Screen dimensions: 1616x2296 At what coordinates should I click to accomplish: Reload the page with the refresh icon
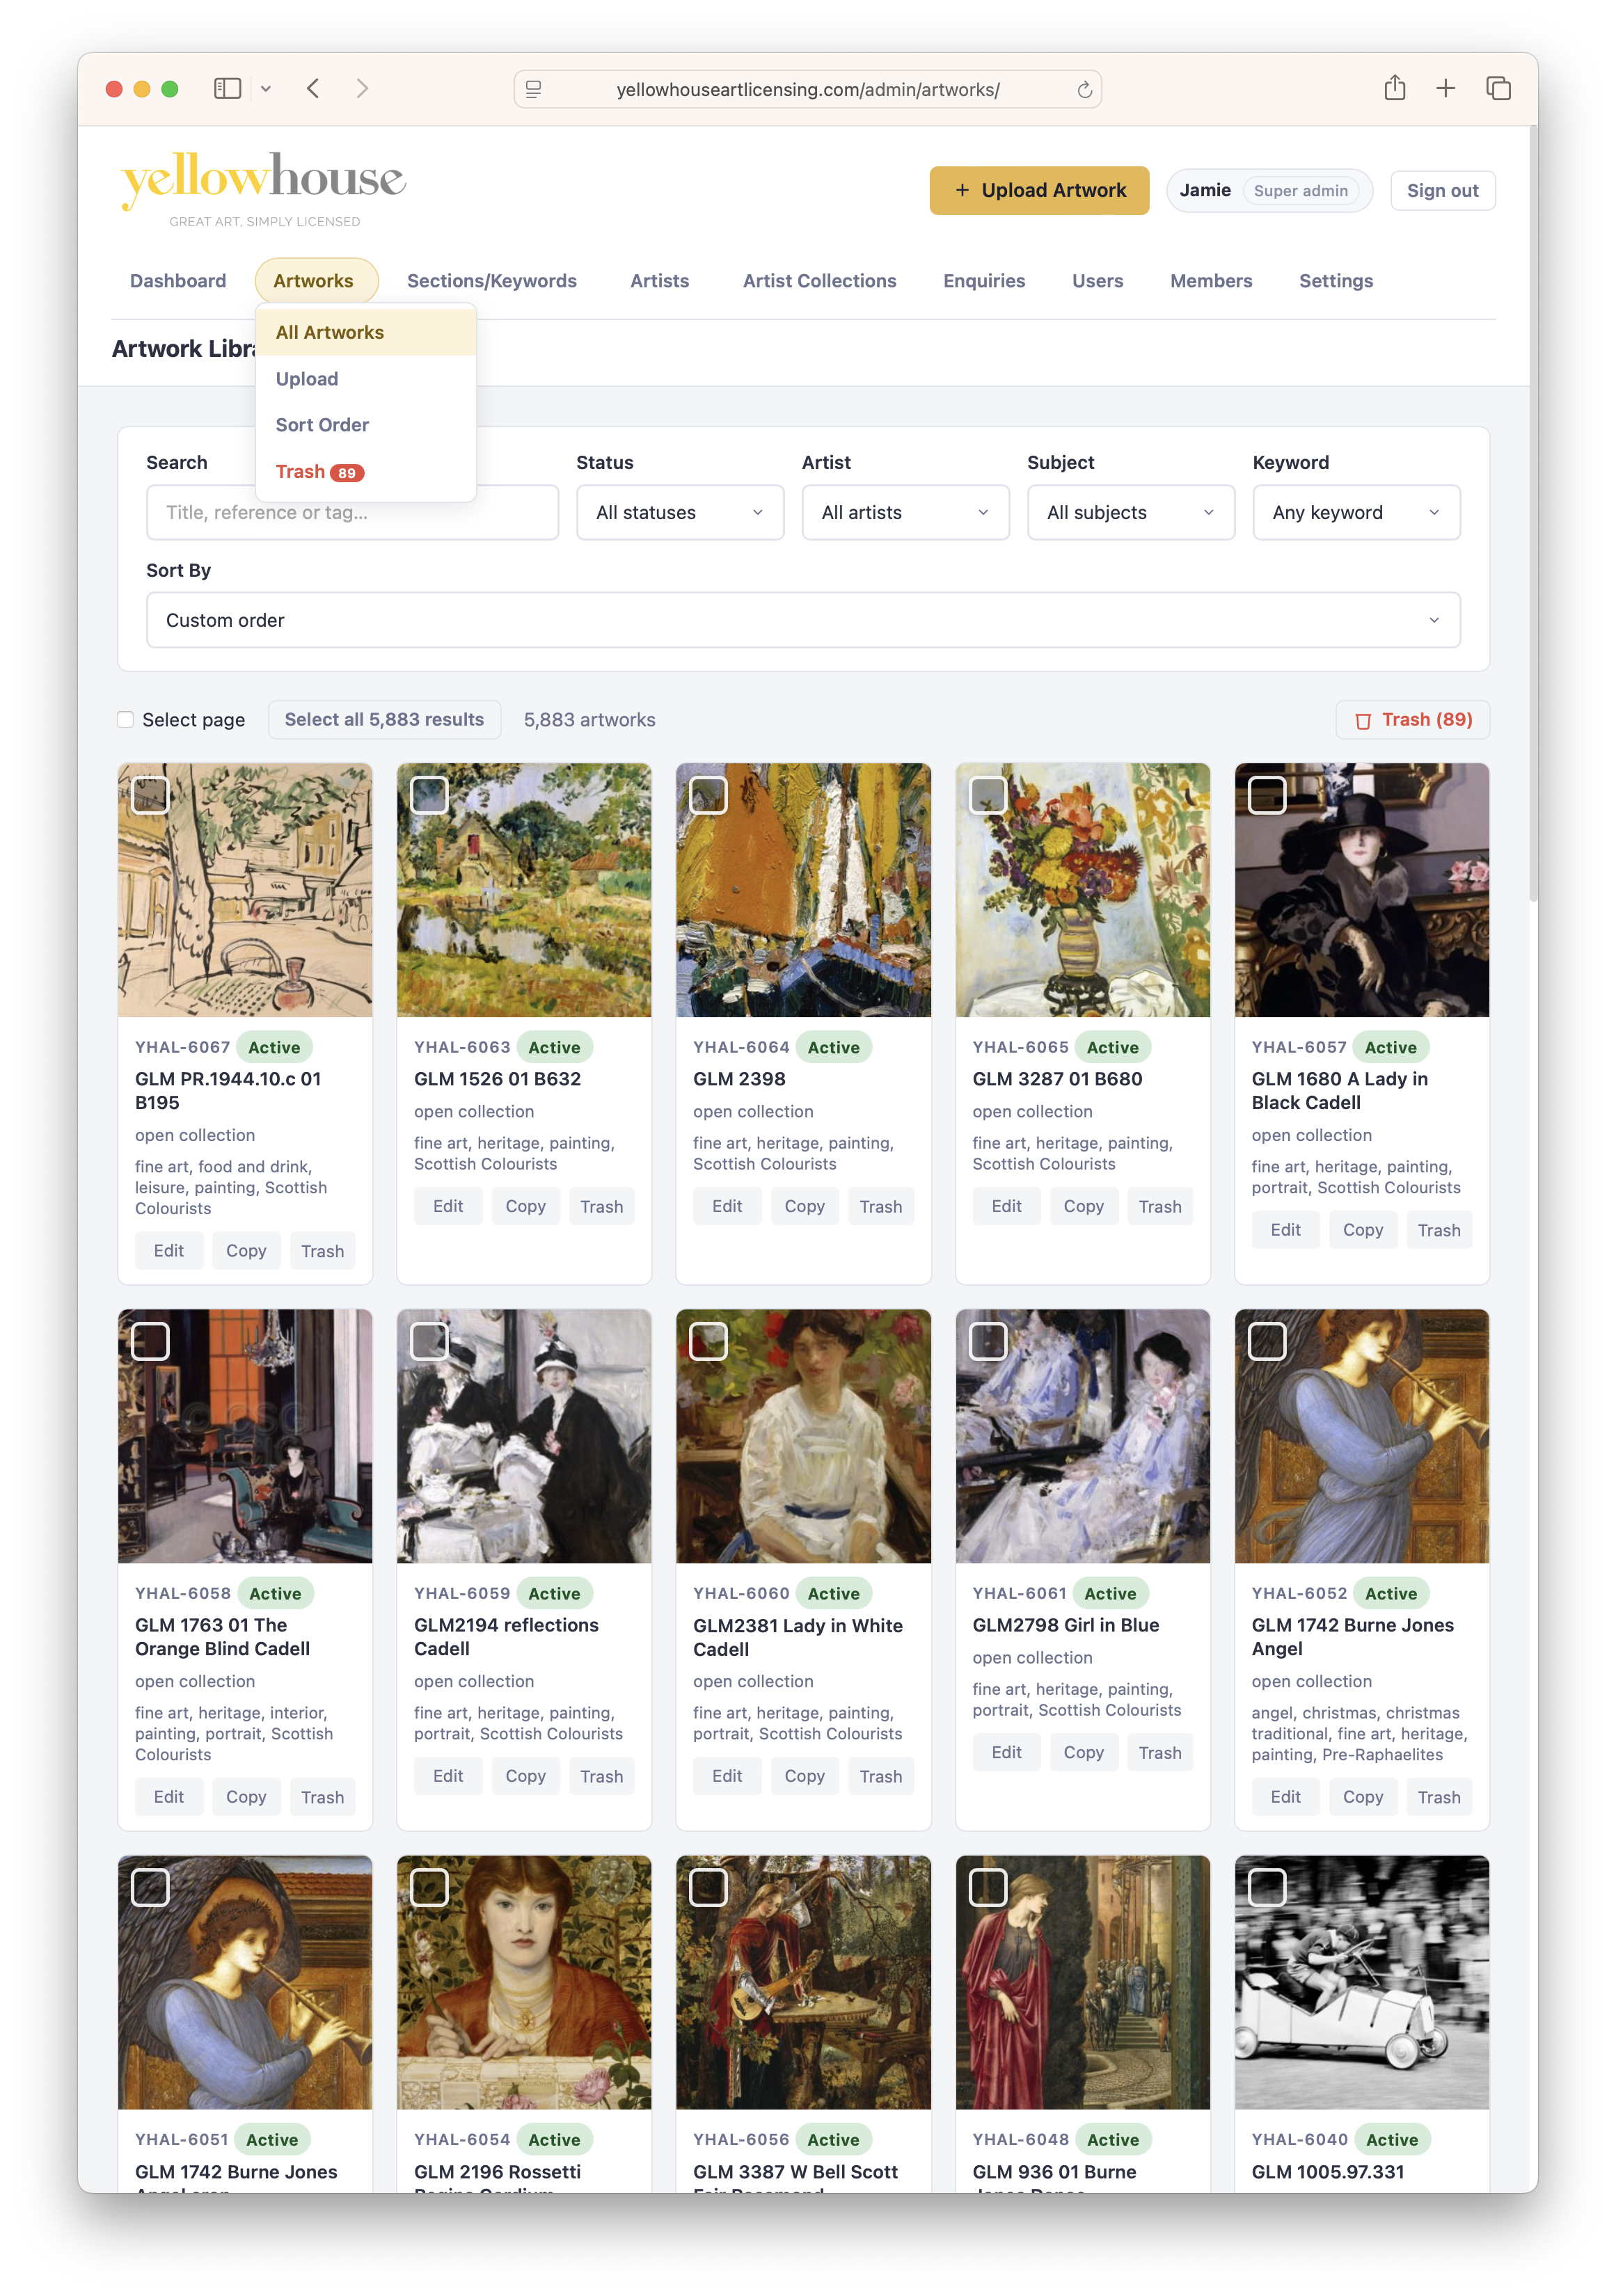[x=1084, y=90]
